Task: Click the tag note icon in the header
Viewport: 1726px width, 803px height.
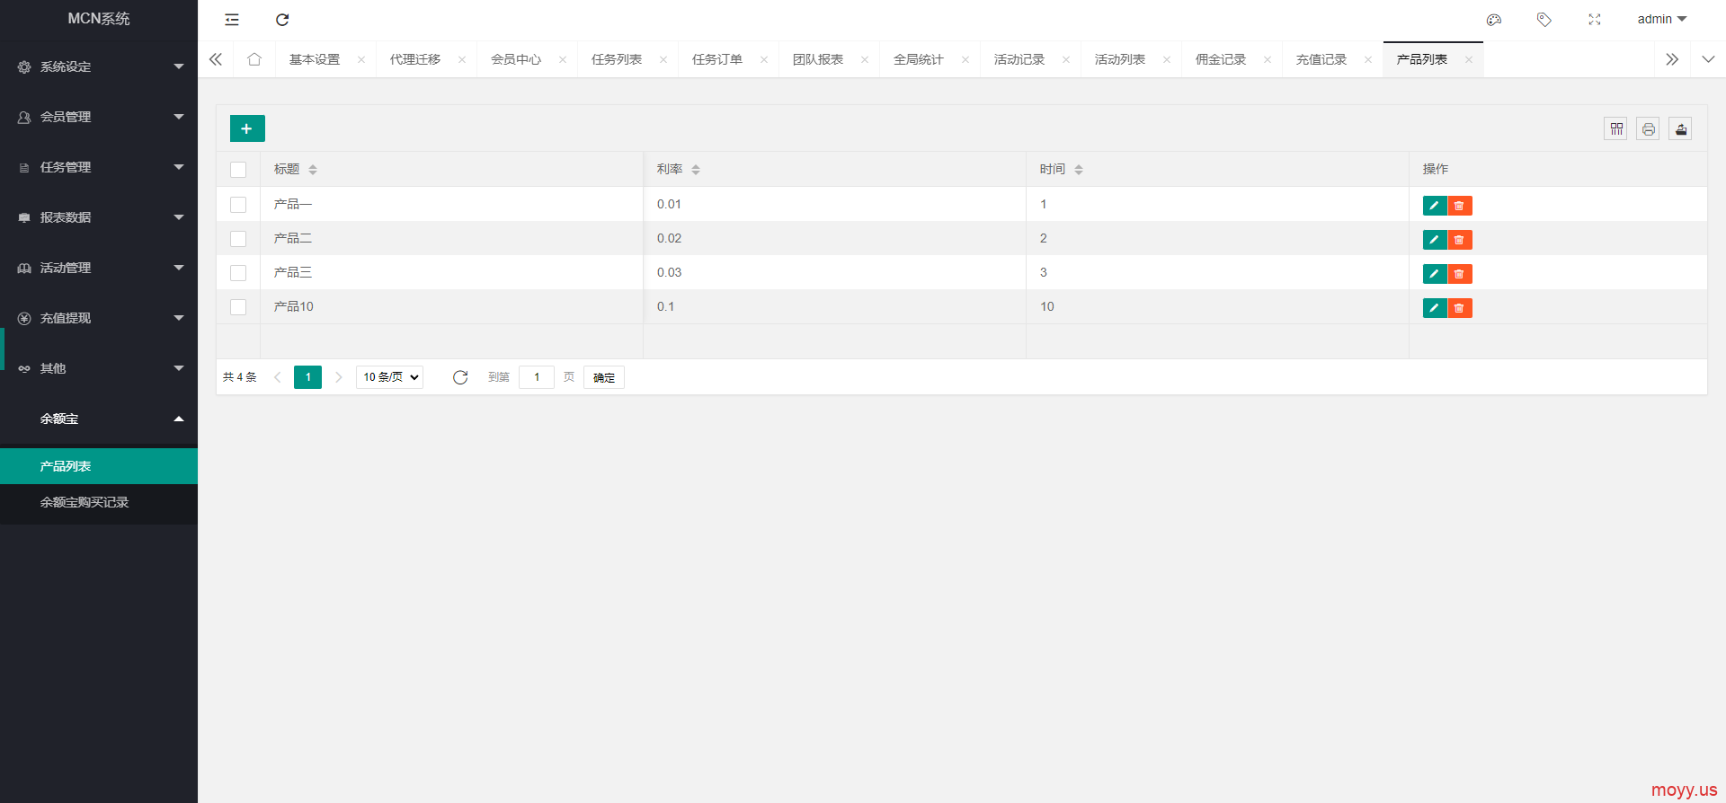Action: click(x=1544, y=19)
